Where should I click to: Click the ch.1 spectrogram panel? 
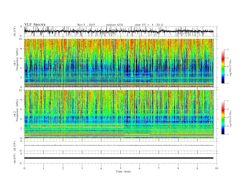(119, 63)
